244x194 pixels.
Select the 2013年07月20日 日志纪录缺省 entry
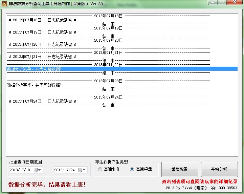43,44
